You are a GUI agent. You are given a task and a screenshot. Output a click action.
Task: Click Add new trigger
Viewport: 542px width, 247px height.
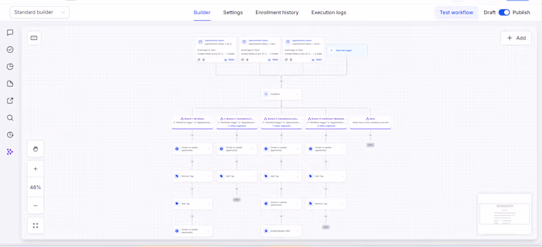347,50
